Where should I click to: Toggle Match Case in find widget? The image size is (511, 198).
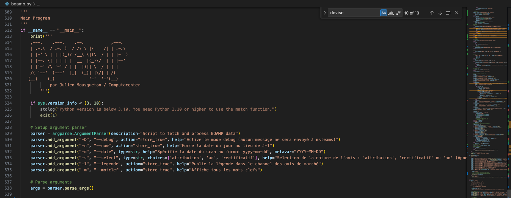384,13
